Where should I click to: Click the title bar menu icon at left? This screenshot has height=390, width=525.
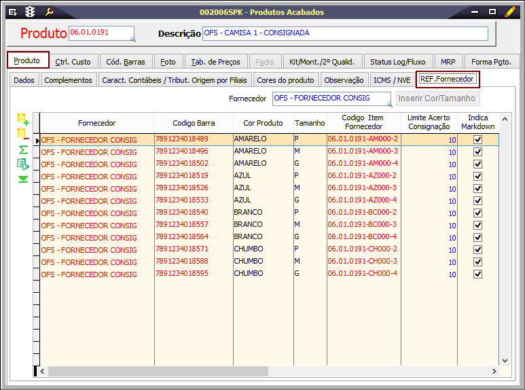coord(12,12)
